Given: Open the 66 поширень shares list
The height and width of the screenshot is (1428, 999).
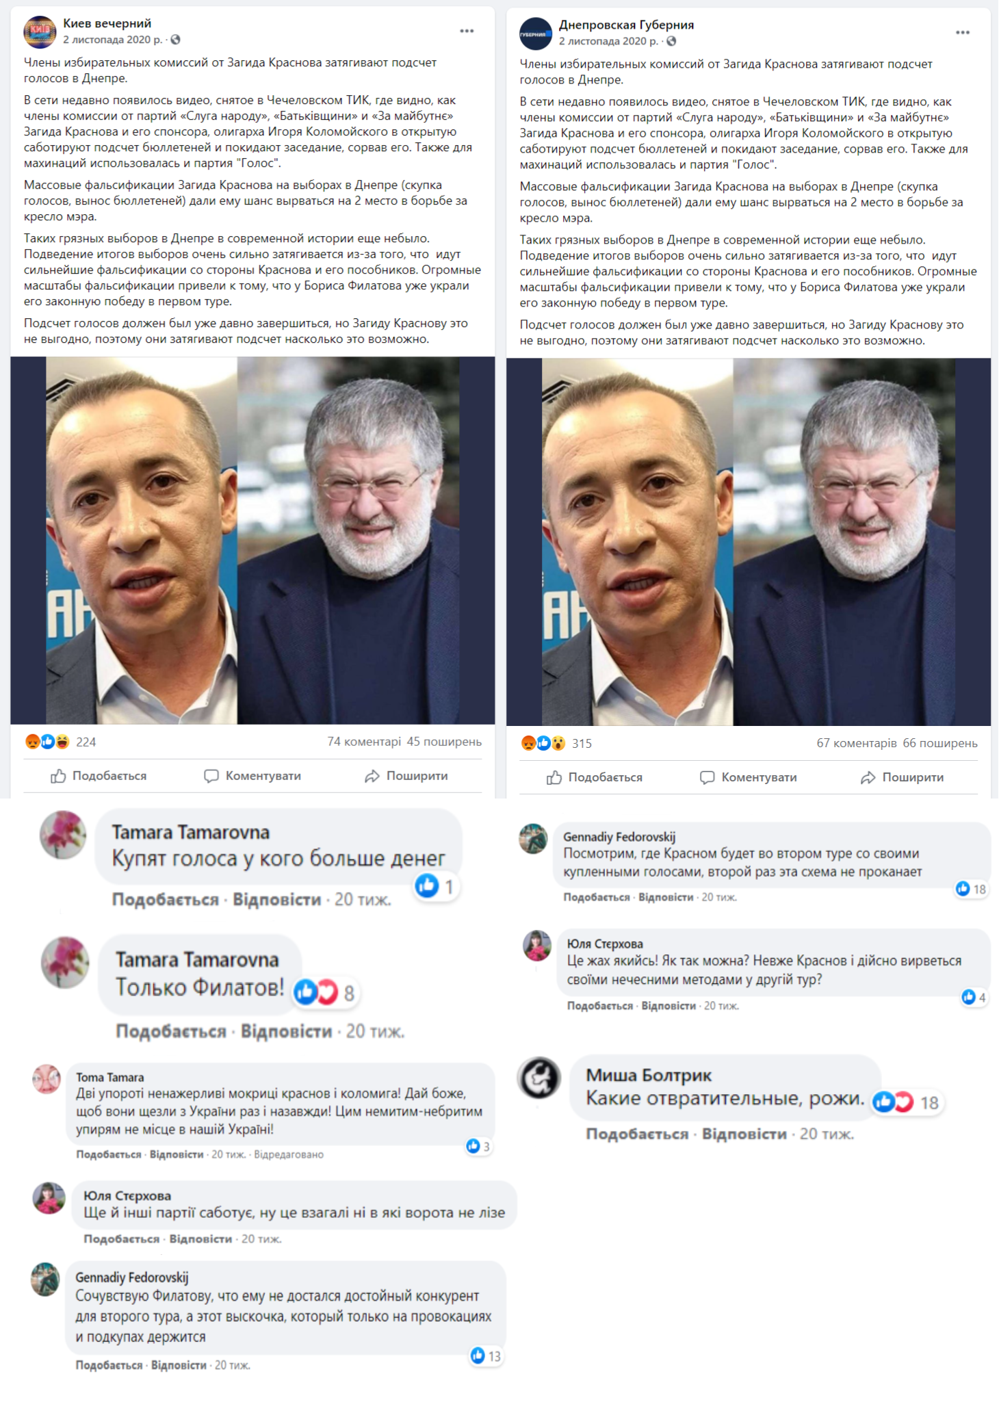Looking at the screenshot, I should [940, 743].
